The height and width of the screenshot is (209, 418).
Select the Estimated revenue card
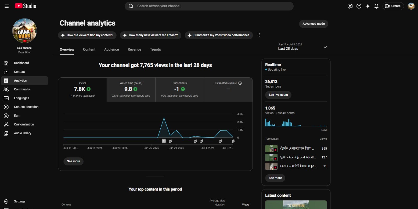tap(228, 90)
